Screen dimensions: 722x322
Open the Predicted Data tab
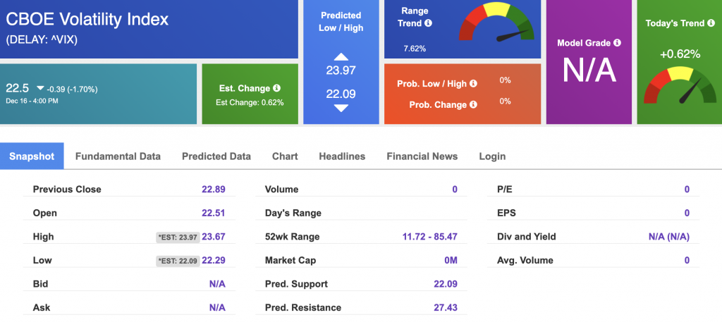(x=216, y=156)
